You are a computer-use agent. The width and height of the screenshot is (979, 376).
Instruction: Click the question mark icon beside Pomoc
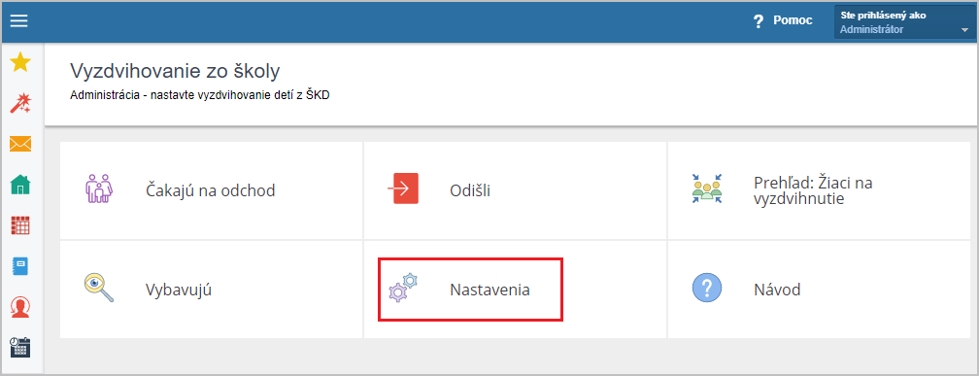(759, 21)
